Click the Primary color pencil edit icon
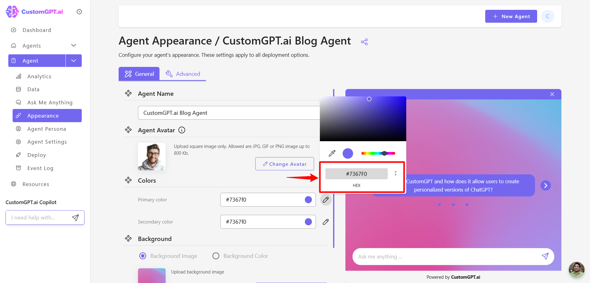 tap(326, 200)
